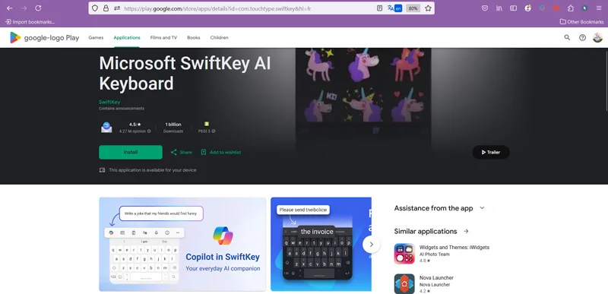Open the Extensions puzzle piece icon
The height and width of the screenshot is (294, 608).
click(571, 8)
